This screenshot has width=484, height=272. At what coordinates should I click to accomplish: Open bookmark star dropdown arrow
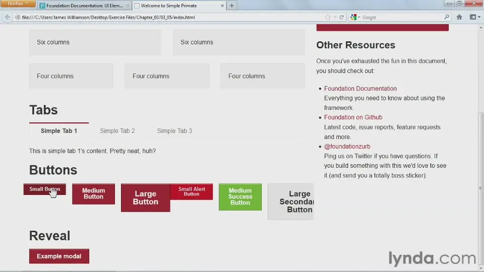click(x=335, y=17)
